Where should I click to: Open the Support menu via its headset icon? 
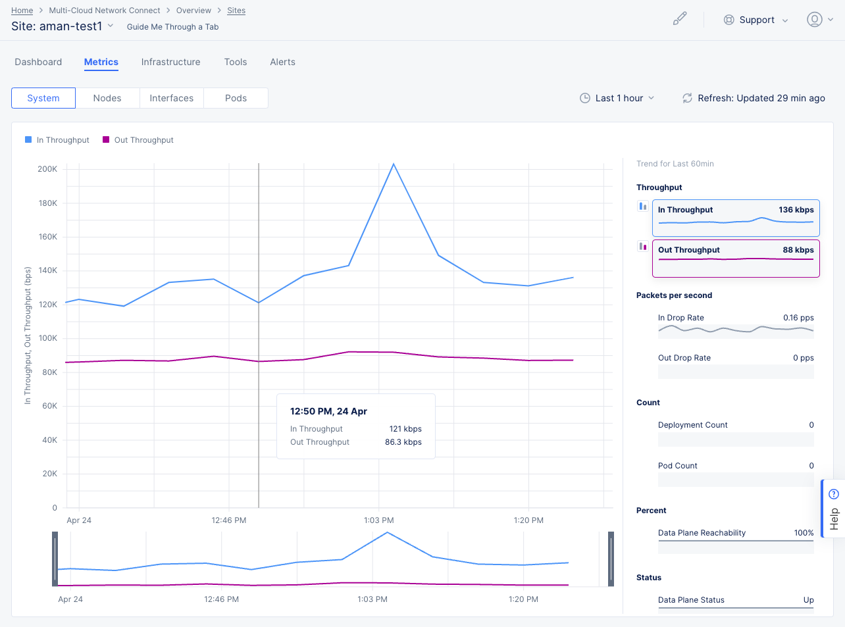point(729,20)
